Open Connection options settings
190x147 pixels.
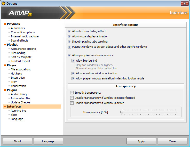click(23, 32)
